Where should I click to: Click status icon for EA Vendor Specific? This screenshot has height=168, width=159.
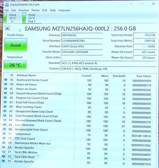tap(4, 147)
